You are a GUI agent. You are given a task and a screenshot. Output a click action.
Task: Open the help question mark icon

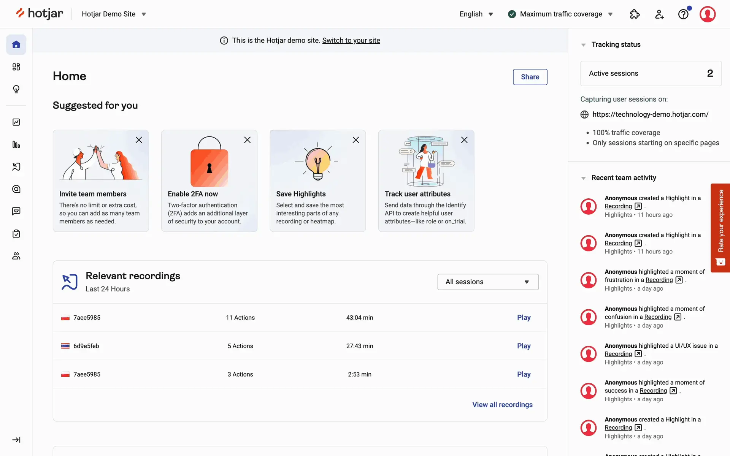pyautogui.click(x=683, y=14)
